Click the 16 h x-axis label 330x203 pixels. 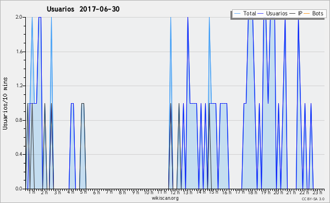click(227, 192)
